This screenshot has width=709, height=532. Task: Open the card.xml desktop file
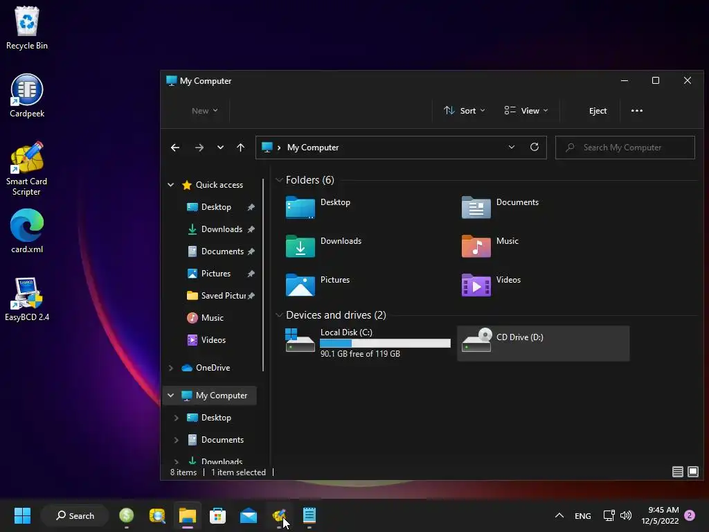(27, 231)
